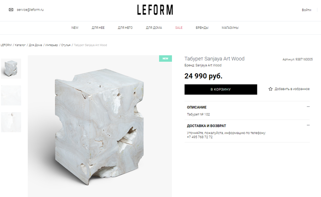The height and width of the screenshot is (197, 321).
Task: Select the third product thumbnail
Action: (x=11, y=122)
